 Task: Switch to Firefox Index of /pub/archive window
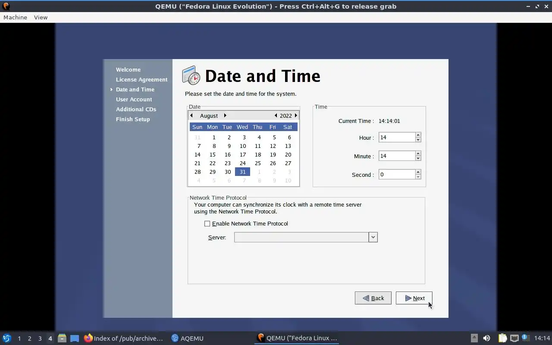(x=124, y=338)
